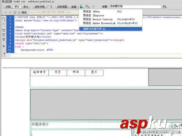Select 编辑浏览器列表 menu entry
182x136 pixels.
111,29
